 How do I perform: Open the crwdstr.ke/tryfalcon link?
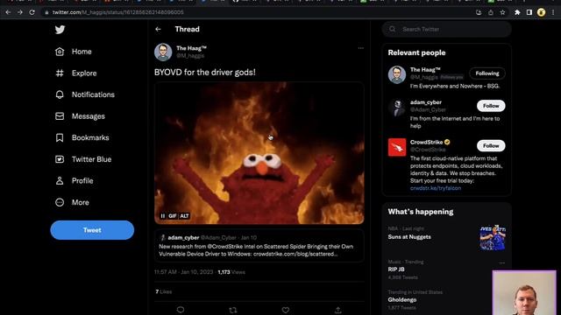pyautogui.click(x=436, y=188)
